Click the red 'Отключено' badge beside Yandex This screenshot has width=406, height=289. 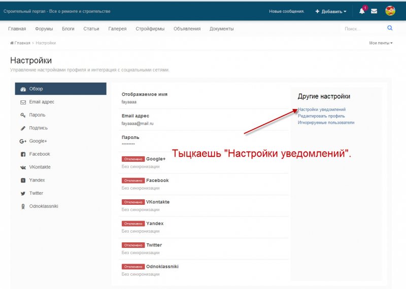(133, 224)
